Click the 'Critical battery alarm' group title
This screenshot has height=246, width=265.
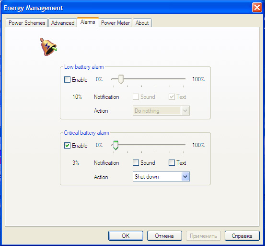(x=86, y=133)
